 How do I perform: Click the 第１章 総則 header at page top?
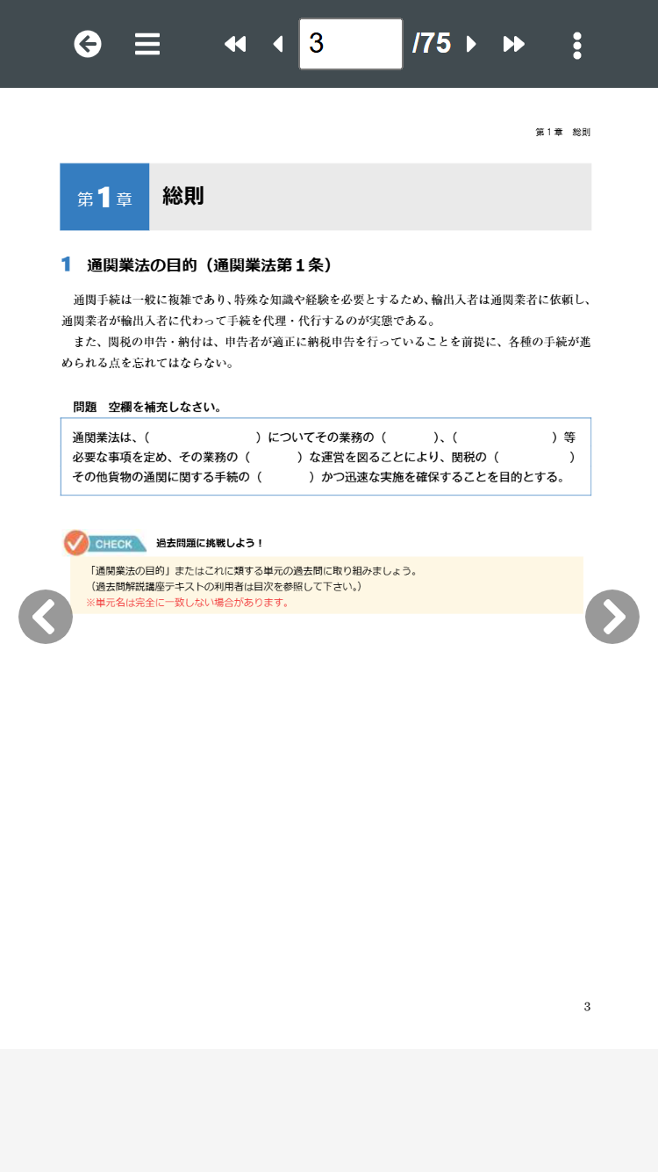[562, 132]
